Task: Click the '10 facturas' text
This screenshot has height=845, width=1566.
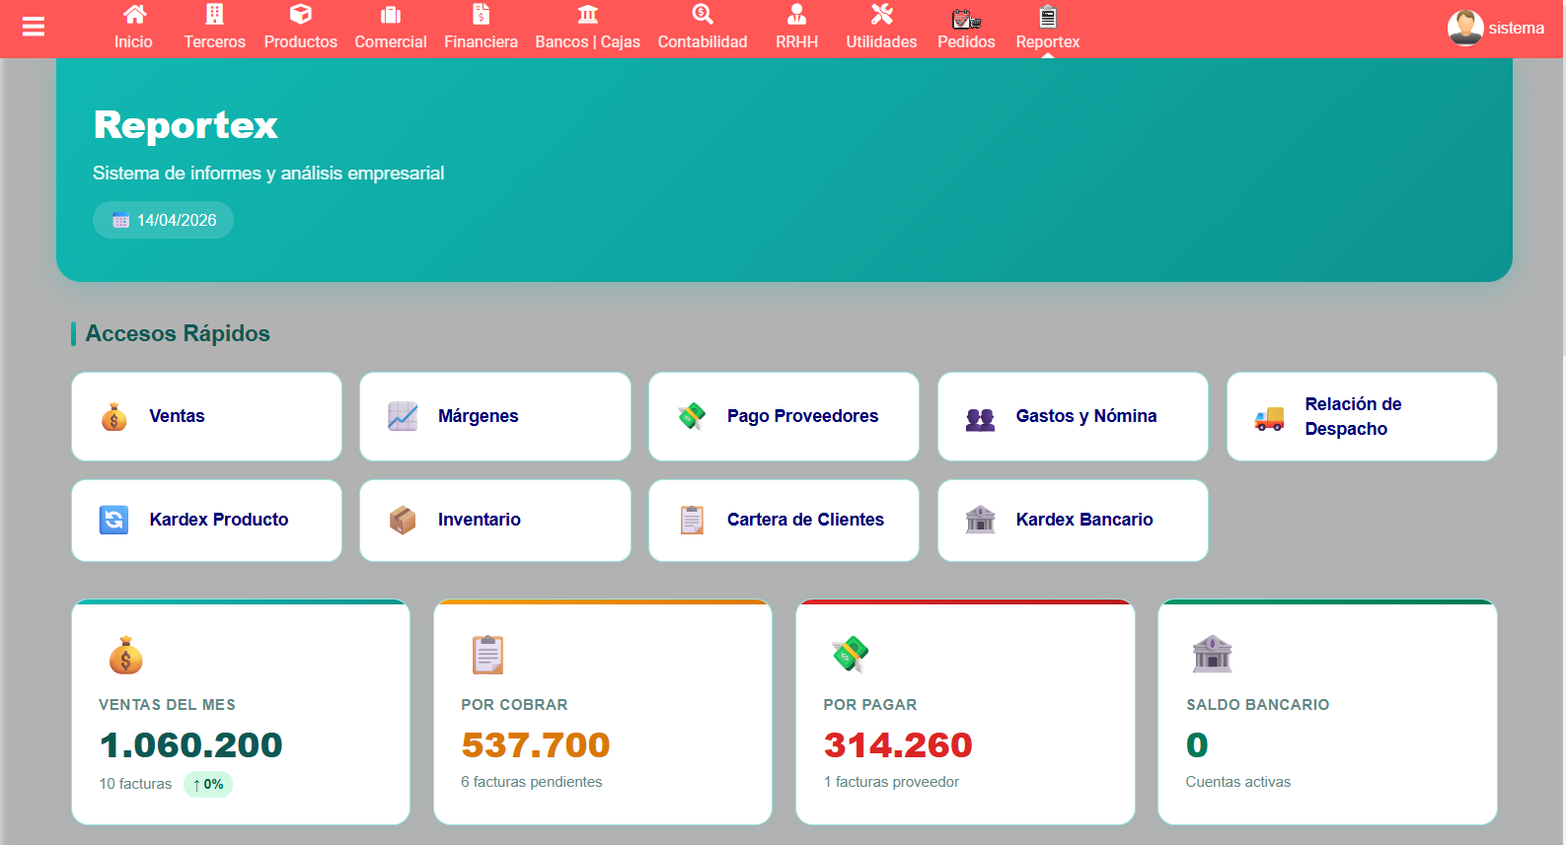Action: point(135,784)
